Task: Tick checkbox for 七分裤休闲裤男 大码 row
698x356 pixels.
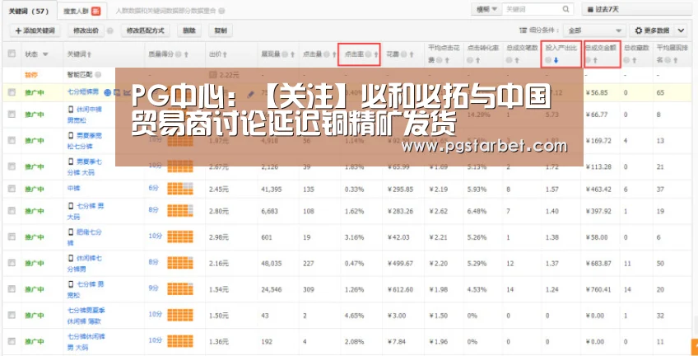Action: click(x=12, y=341)
